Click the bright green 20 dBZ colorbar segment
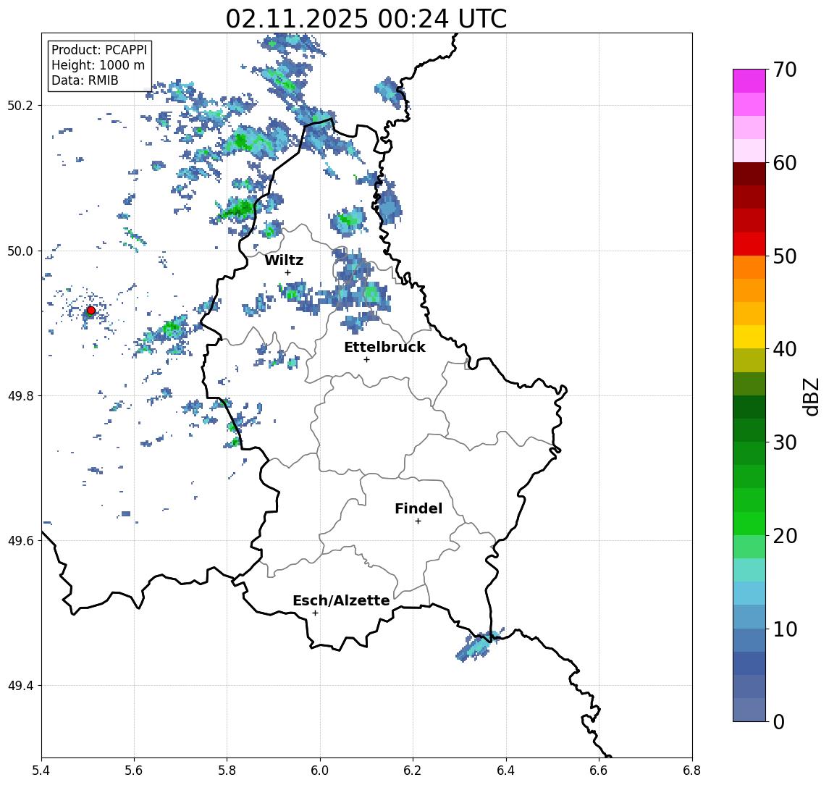829x785 pixels. (x=749, y=523)
